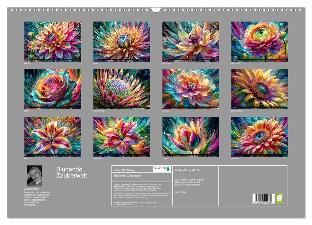Click the CALVENDO logo badge
Viewport: 312px width, 225px height.
point(162,169)
